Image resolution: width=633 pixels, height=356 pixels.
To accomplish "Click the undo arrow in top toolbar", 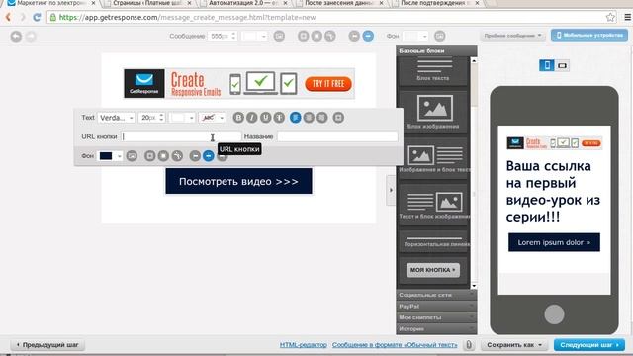I will coord(16,37).
